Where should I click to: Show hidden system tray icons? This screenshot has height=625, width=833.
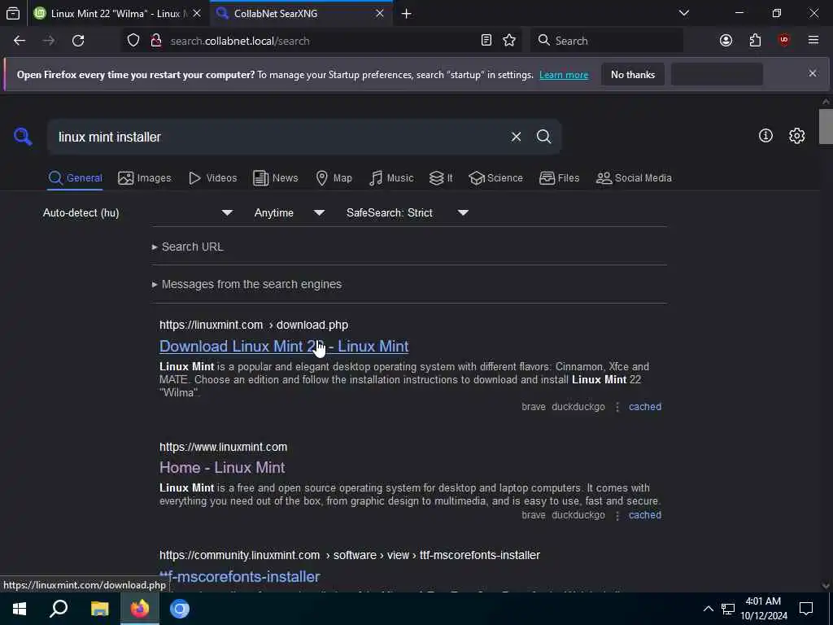tap(709, 609)
